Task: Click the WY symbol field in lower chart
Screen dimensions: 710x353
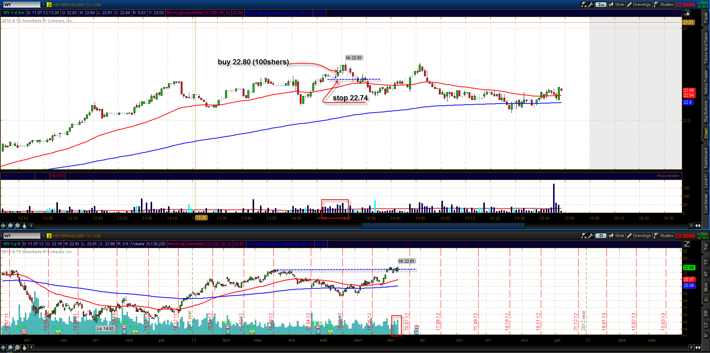Action: tap(21, 236)
